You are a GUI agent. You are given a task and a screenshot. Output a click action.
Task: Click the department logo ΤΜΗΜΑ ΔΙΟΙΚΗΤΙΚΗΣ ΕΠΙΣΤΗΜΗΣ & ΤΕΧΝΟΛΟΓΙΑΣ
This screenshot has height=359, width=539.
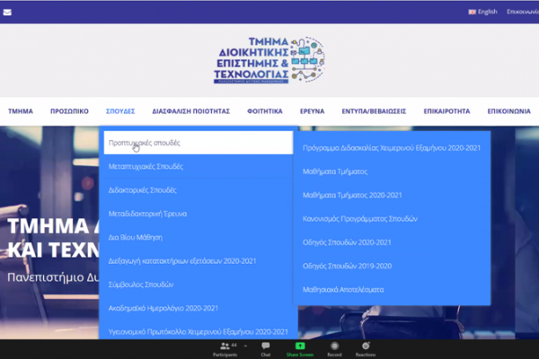click(269, 60)
